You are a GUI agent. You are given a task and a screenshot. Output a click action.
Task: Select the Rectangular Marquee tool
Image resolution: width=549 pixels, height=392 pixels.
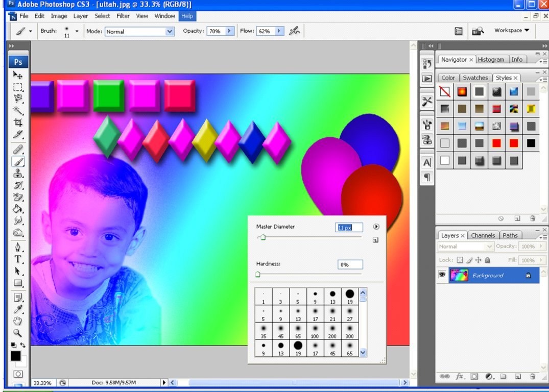[x=17, y=87]
